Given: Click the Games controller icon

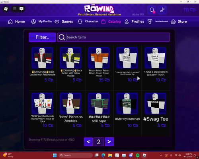Looking at the screenshot, I should (57, 21).
